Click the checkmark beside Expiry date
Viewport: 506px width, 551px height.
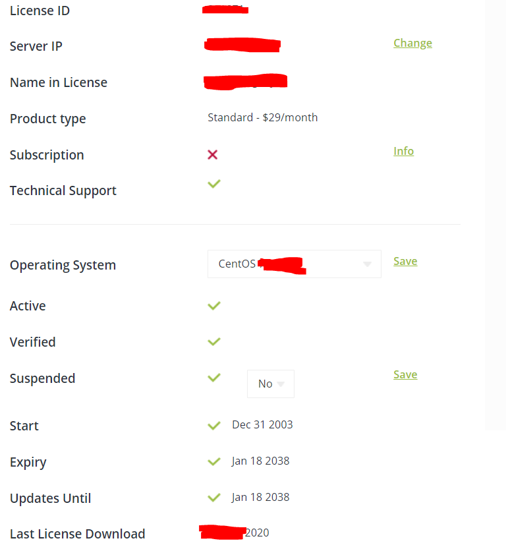(x=213, y=461)
